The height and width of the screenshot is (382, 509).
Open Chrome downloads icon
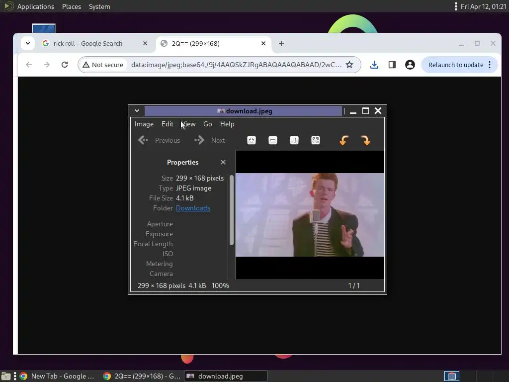(374, 65)
